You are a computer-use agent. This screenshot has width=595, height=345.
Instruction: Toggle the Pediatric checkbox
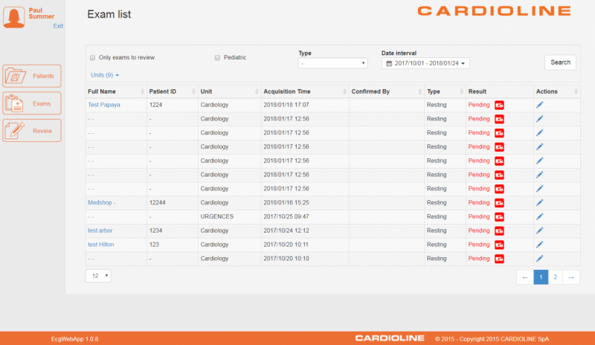pyautogui.click(x=217, y=57)
